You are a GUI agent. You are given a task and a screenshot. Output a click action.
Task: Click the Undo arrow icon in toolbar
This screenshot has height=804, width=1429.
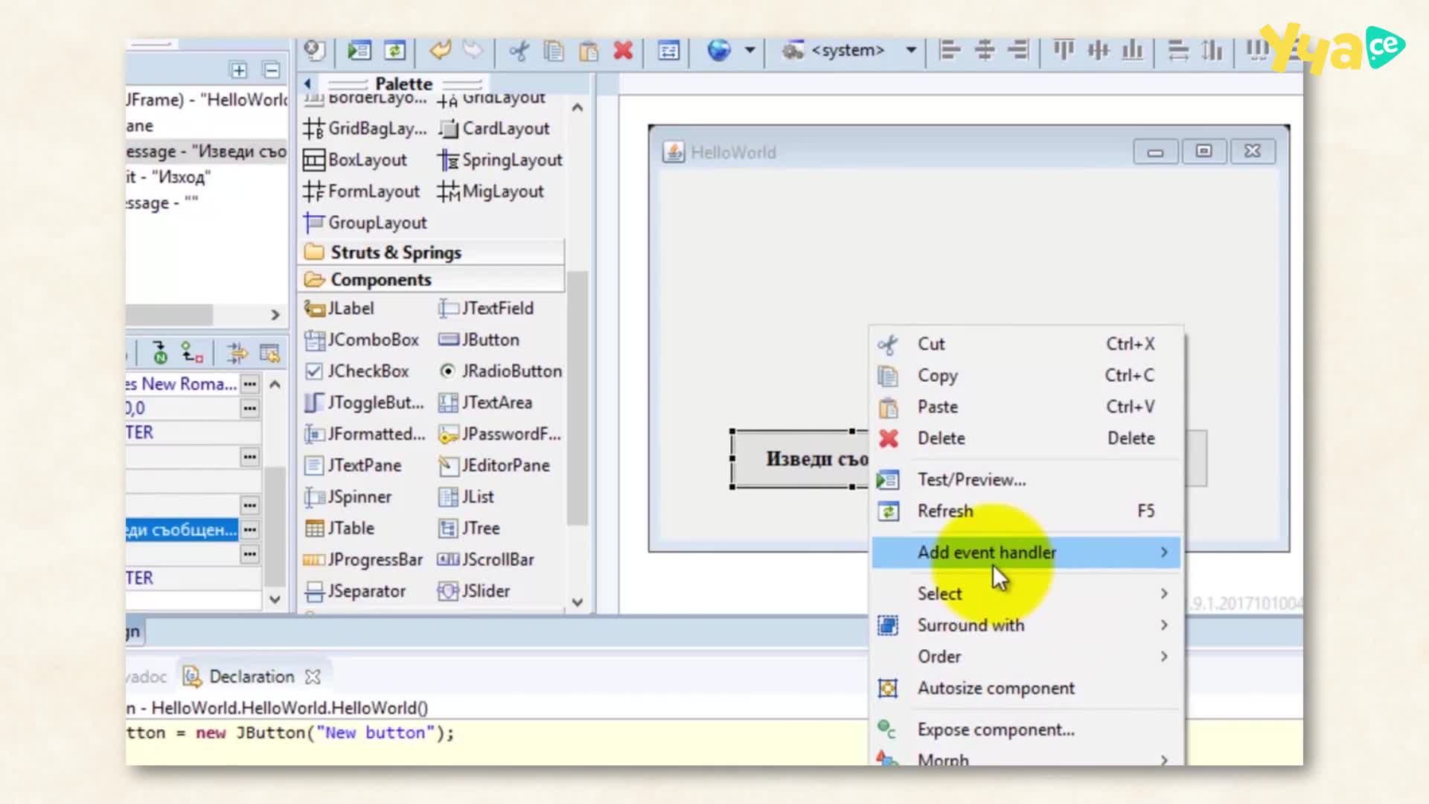[x=440, y=51]
